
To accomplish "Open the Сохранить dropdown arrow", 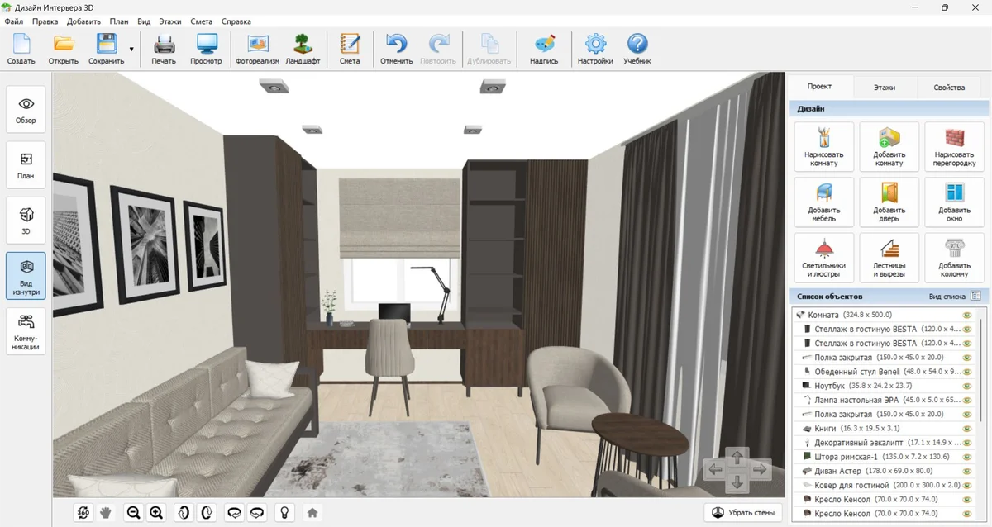I will (x=131, y=50).
